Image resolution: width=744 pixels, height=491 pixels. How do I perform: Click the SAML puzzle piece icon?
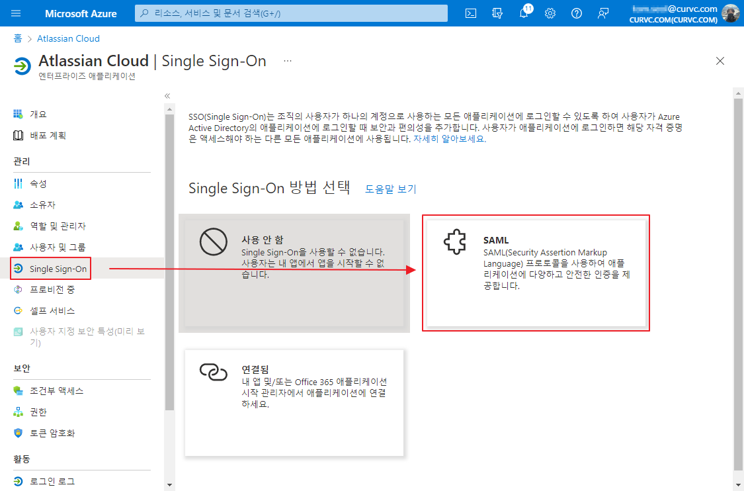454,242
